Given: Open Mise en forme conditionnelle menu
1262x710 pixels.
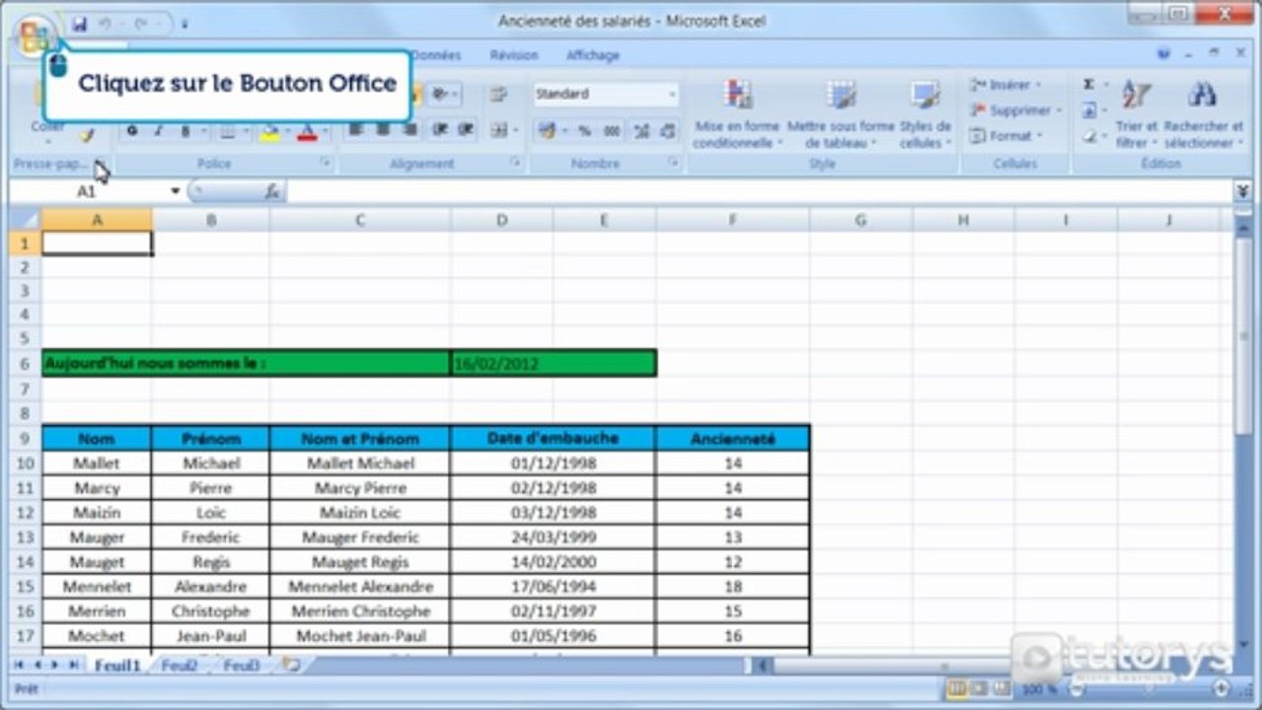Looking at the screenshot, I should click(x=737, y=113).
